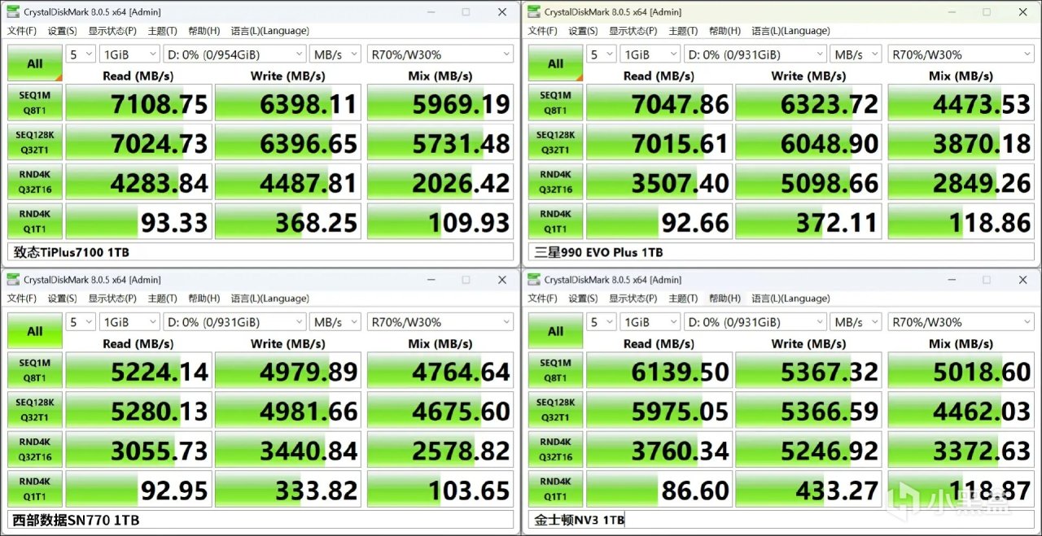The height and width of the screenshot is (536, 1042).
Task: Start RND4K Q32T16 test in TiPlus7100 window
Action: (35, 181)
